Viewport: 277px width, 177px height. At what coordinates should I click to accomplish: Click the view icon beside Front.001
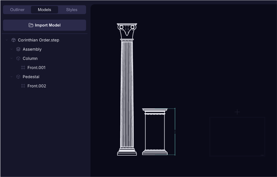[23, 68]
